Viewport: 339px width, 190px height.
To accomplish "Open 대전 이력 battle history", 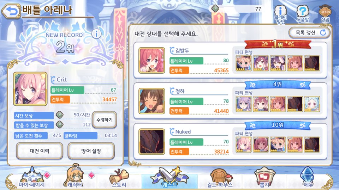I will pyautogui.click(x=40, y=151).
